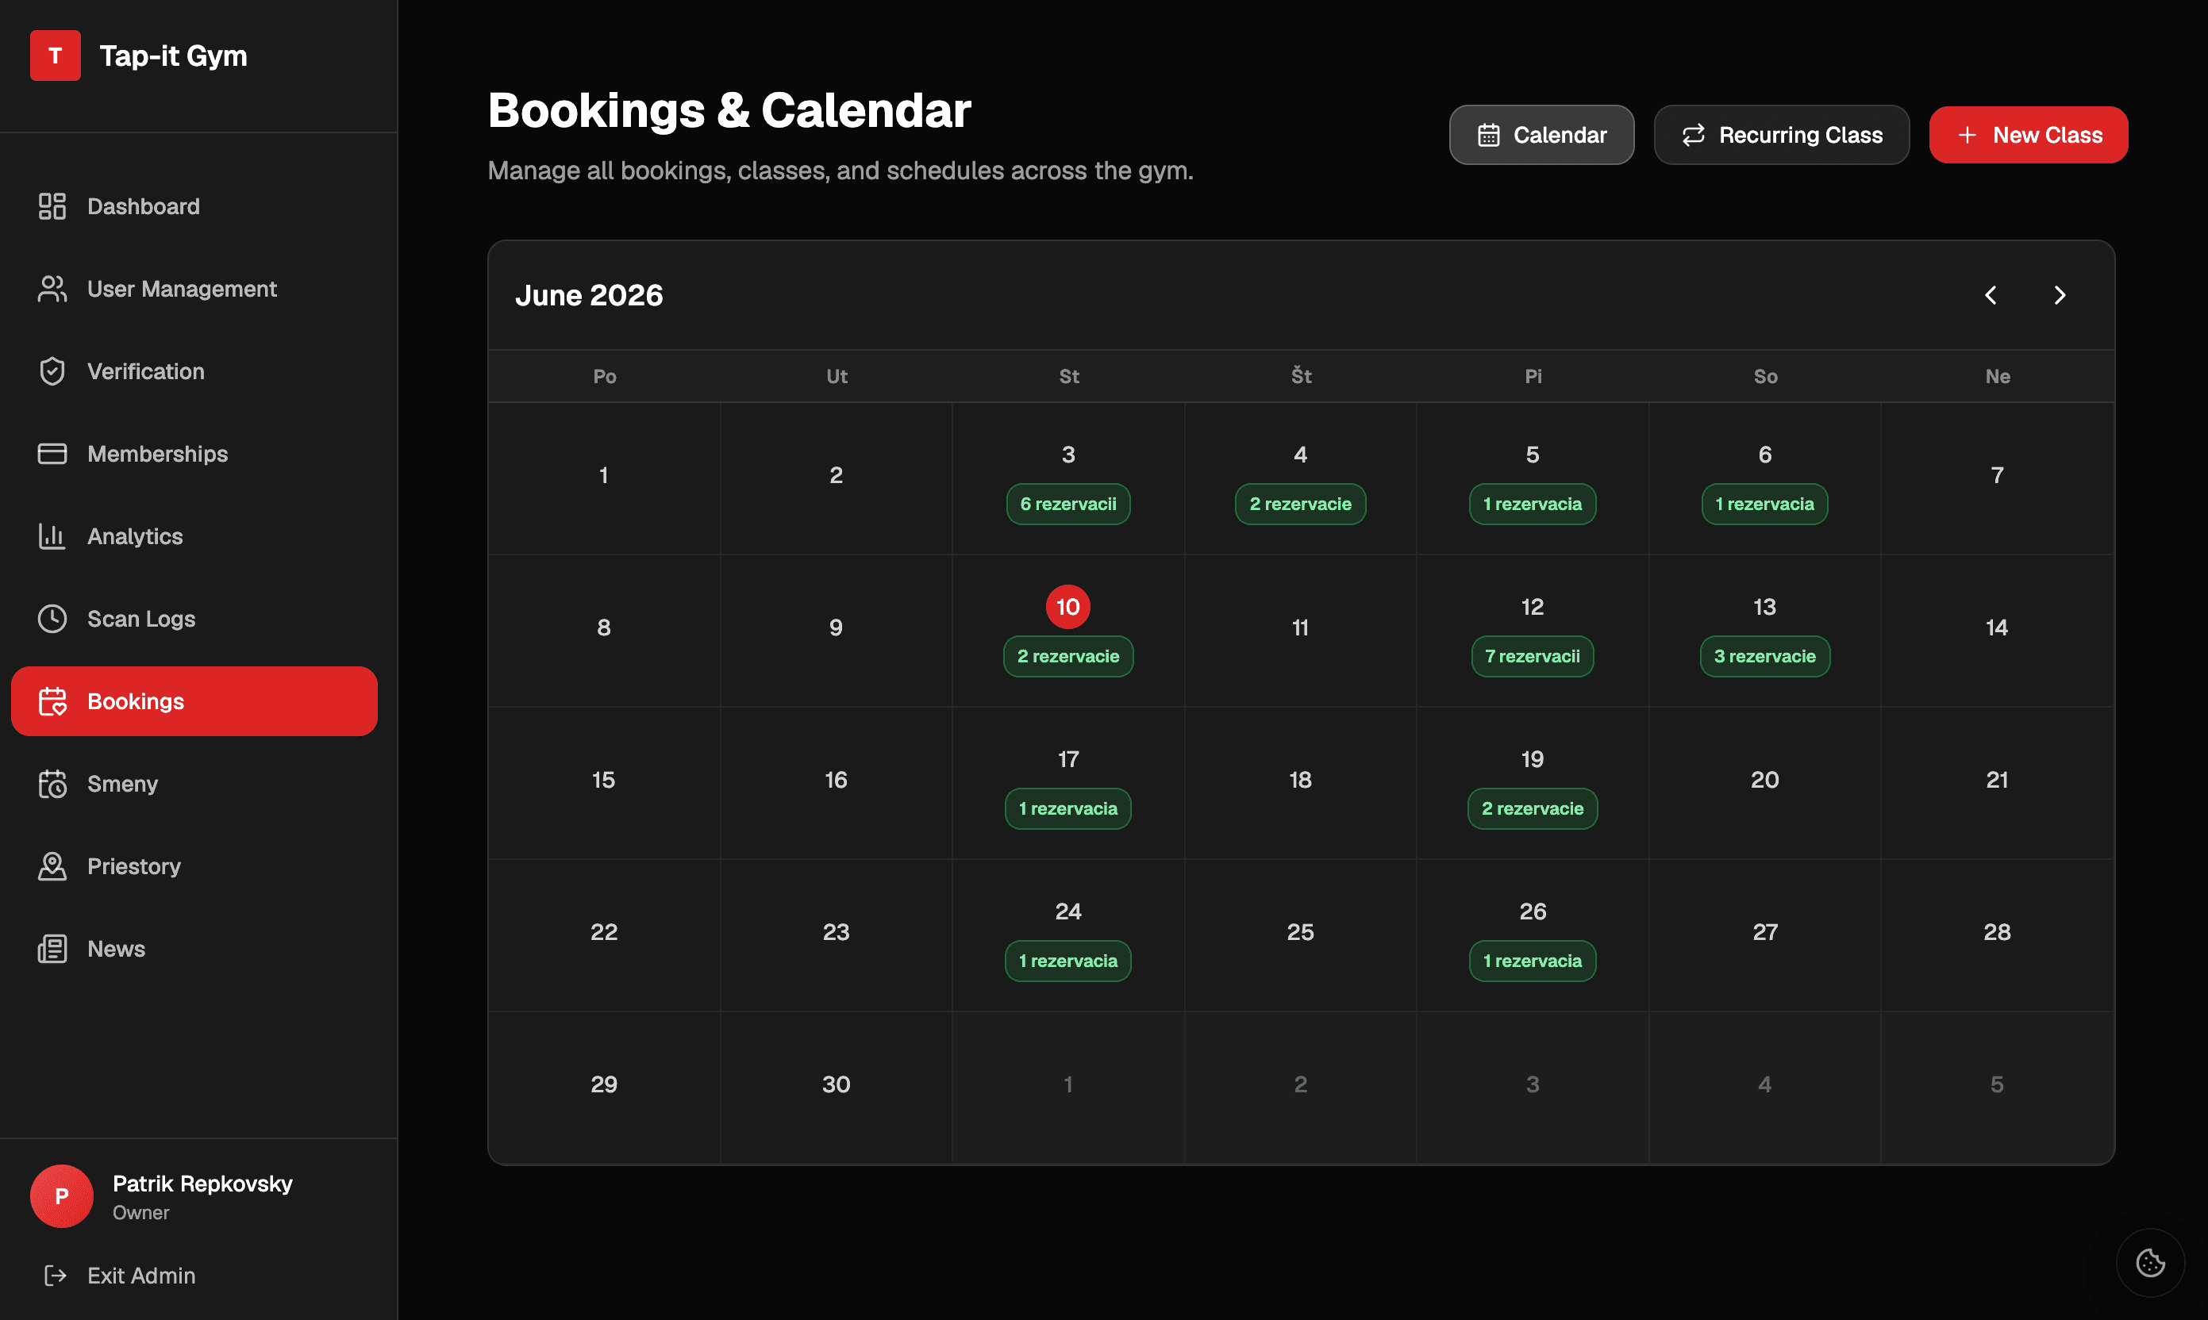This screenshot has height=1320, width=2208.
Task: Click the Tap-it Gym title text
Action: [x=174, y=56]
